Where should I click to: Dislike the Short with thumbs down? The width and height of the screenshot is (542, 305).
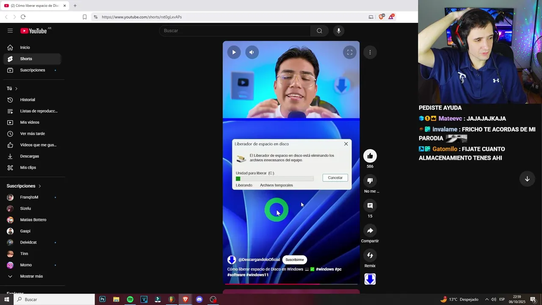[370, 181]
